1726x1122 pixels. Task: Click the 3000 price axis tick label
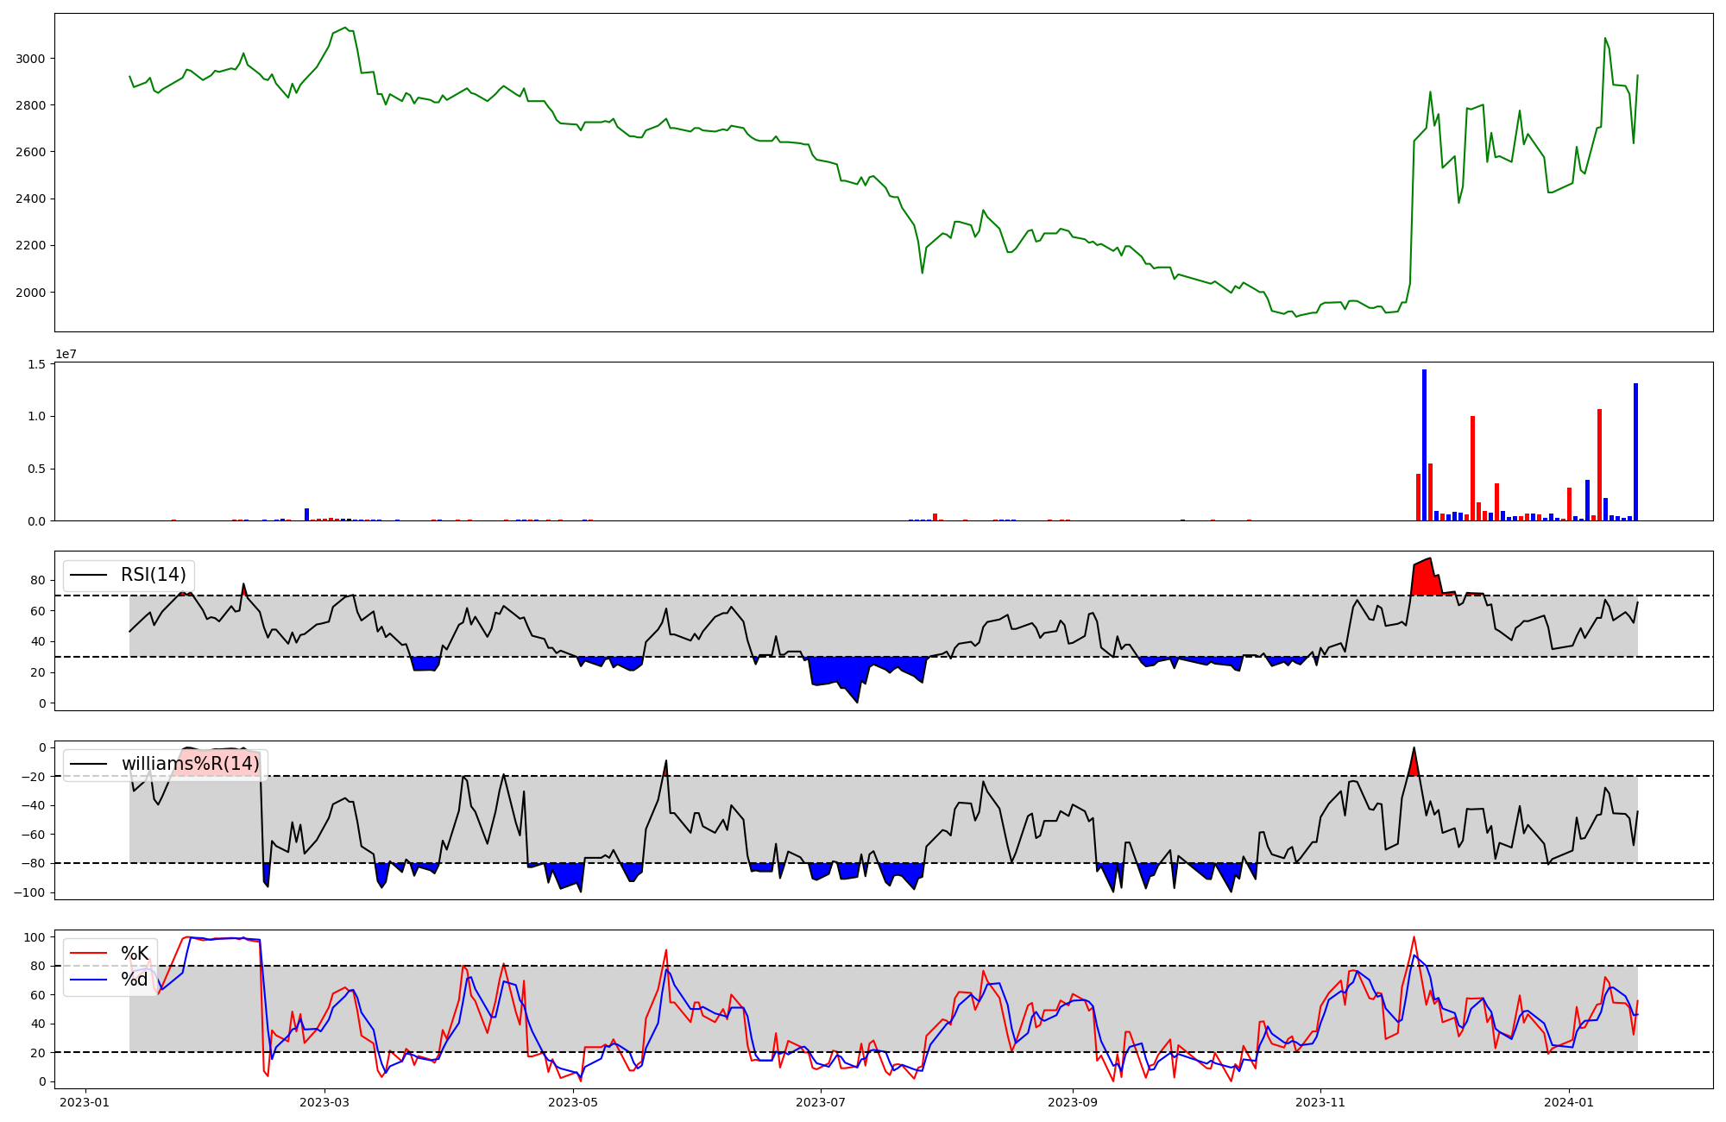[32, 59]
